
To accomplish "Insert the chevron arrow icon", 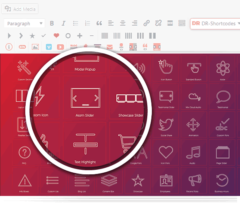I will pyautogui.click(x=21, y=36).
